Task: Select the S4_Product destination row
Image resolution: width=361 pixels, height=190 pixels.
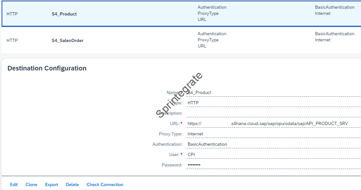Action: [x=64, y=14]
